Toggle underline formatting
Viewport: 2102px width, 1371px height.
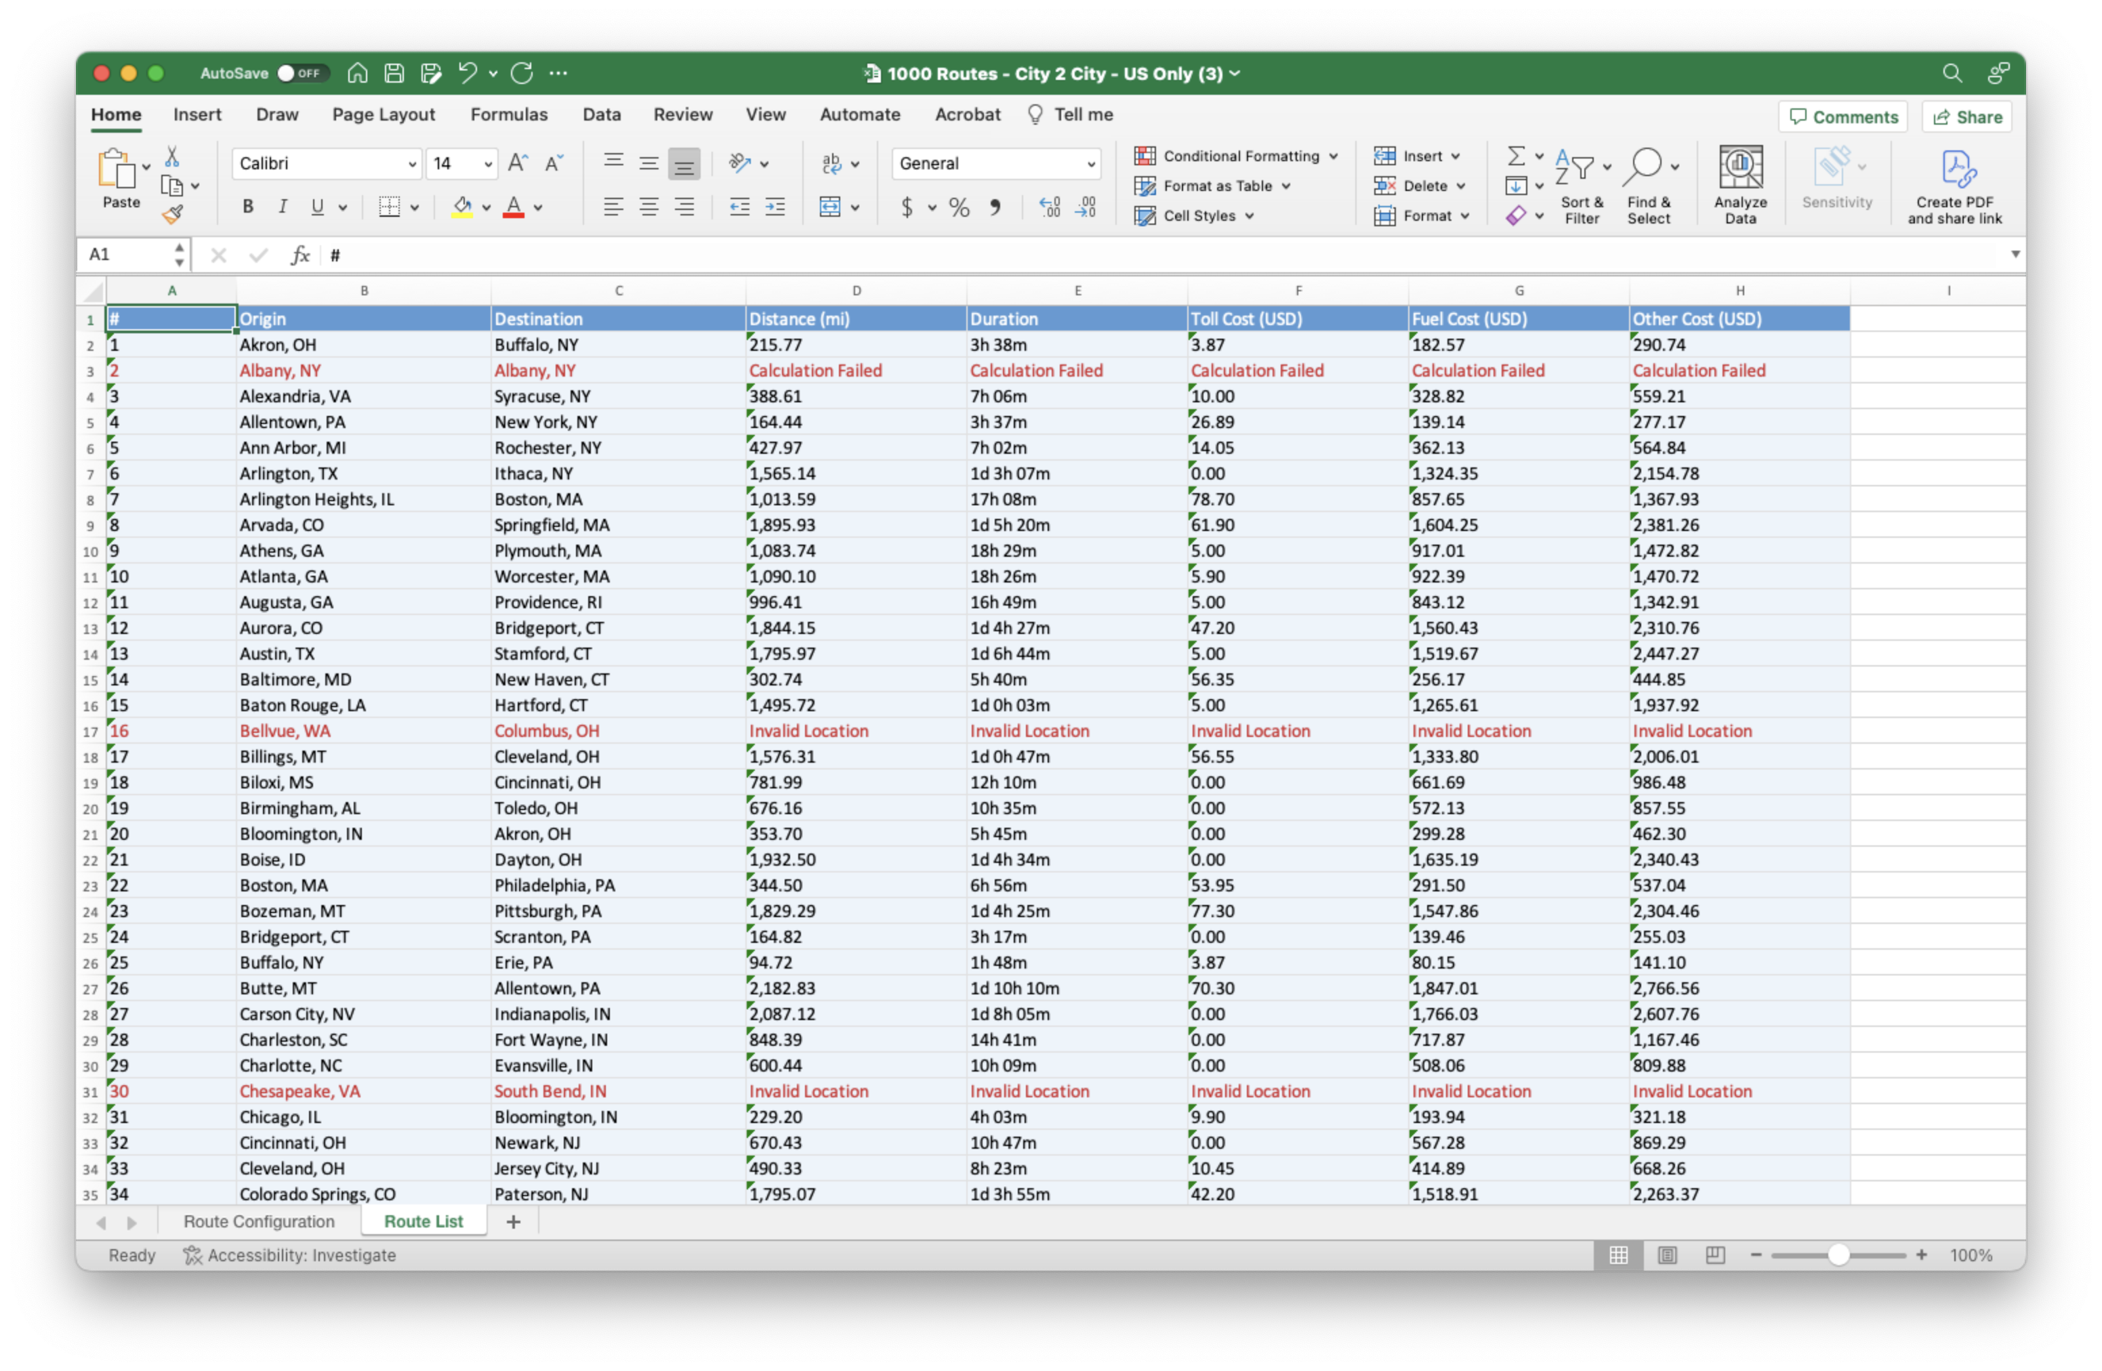point(317,207)
